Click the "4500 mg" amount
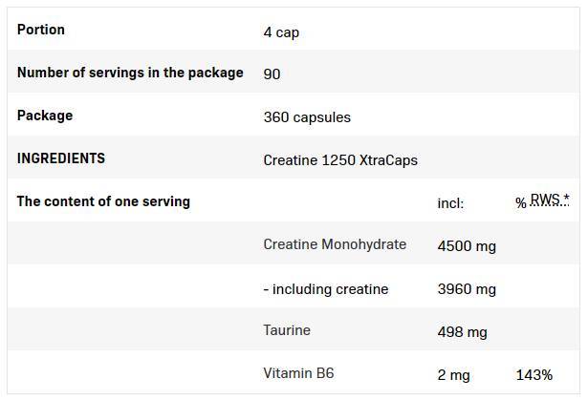The image size is (588, 400). point(467,246)
